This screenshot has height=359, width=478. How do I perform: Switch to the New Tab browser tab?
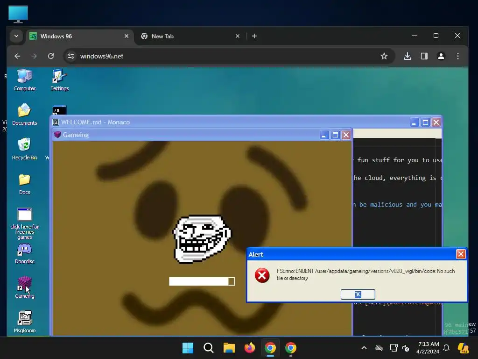[x=190, y=36]
